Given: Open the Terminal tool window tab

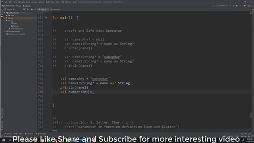Looking at the screenshot, I should coord(29,134).
